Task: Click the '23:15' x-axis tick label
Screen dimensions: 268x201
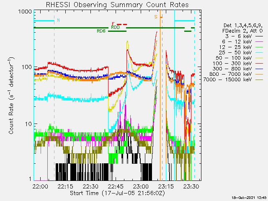Action: (166, 186)
